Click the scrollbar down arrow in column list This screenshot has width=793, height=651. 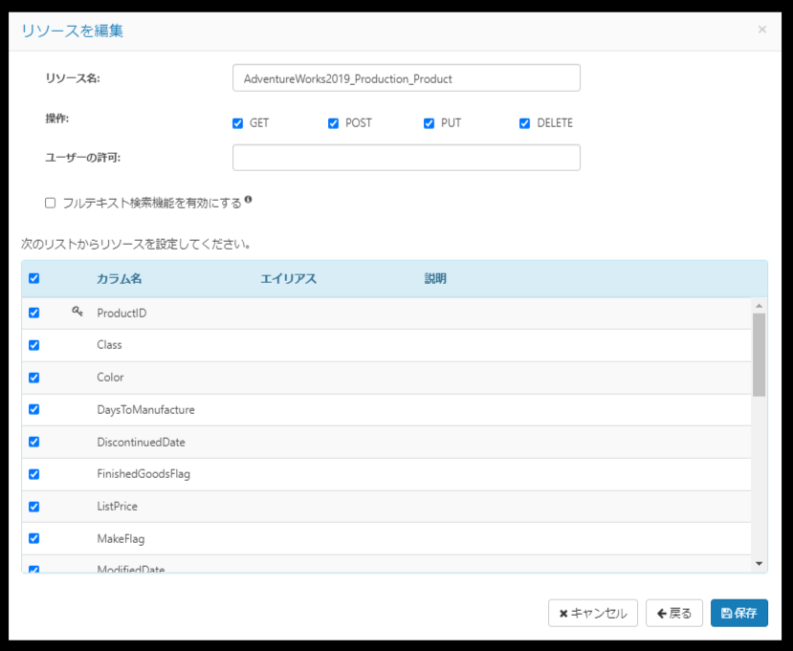(759, 564)
